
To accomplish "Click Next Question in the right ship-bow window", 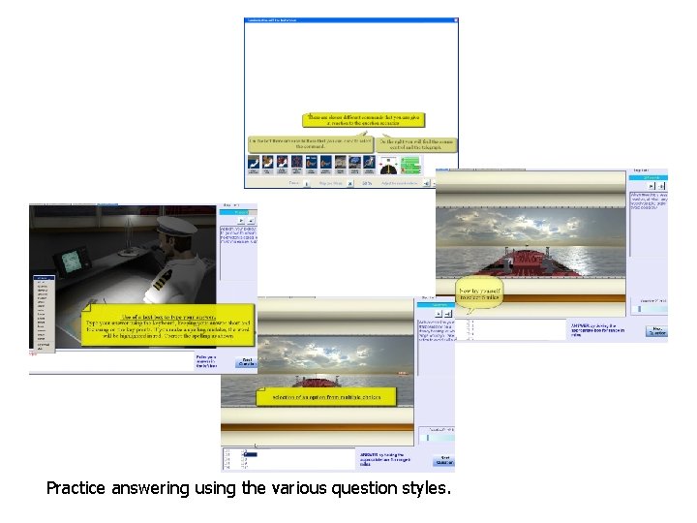I will 656,331.
